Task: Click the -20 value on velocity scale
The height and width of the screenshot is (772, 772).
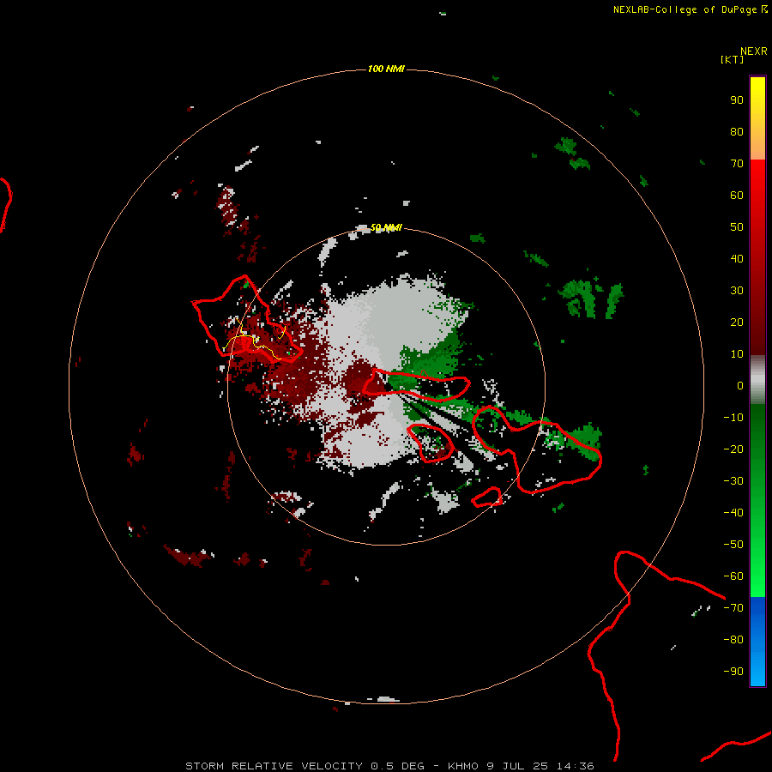Action: [733, 449]
